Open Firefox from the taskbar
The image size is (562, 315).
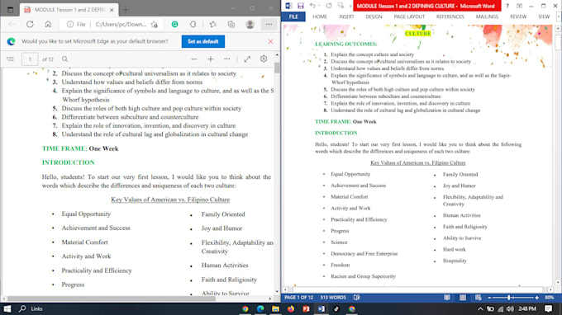point(291,309)
